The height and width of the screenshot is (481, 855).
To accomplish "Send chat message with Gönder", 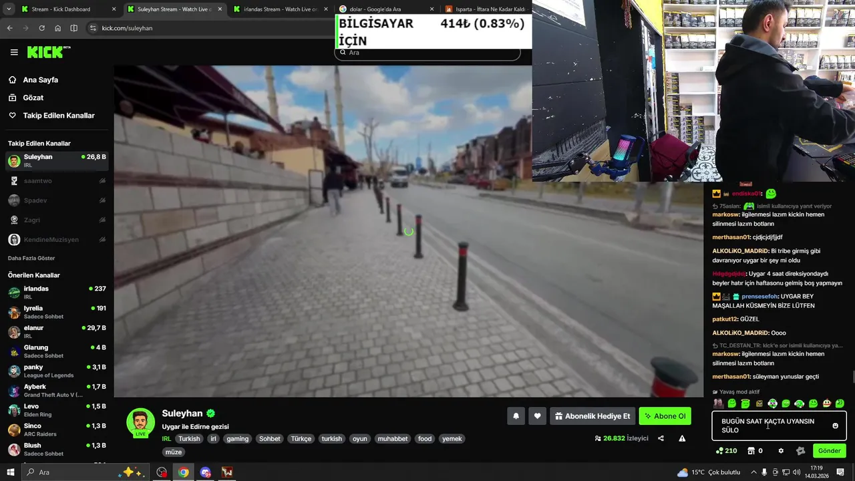I will point(829,451).
